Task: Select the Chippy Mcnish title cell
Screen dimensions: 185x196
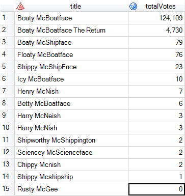Action: tap(71, 164)
